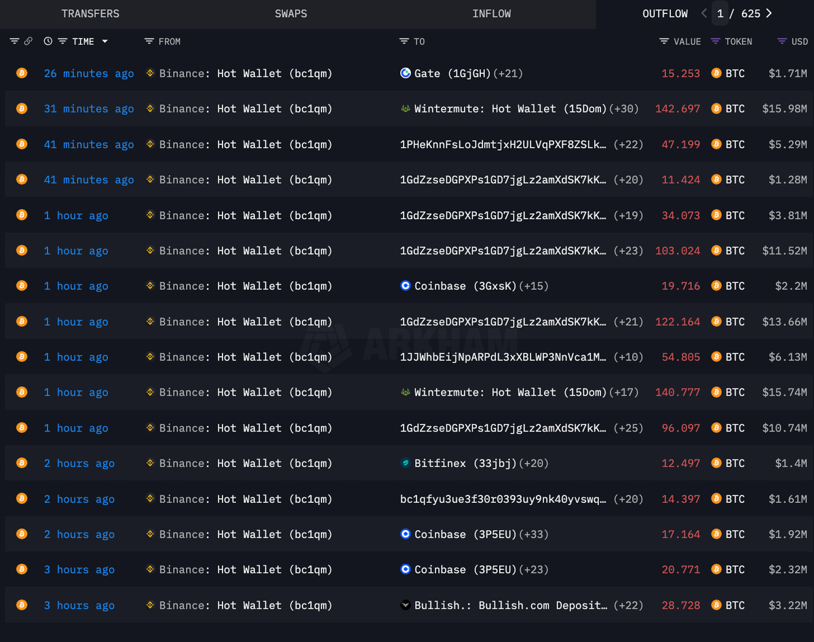The image size is (814, 642).
Task: Switch to the TRANSFERS tab
Action: [x=90, y=14]
